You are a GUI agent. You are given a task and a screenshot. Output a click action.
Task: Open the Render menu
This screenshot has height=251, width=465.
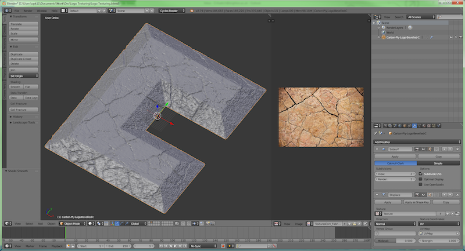pos(27,10)
